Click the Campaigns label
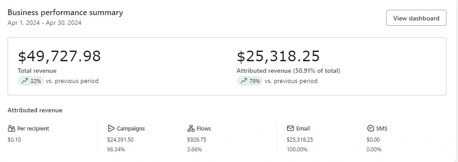Viewport: 458px width, 162px height. point(130,128)
